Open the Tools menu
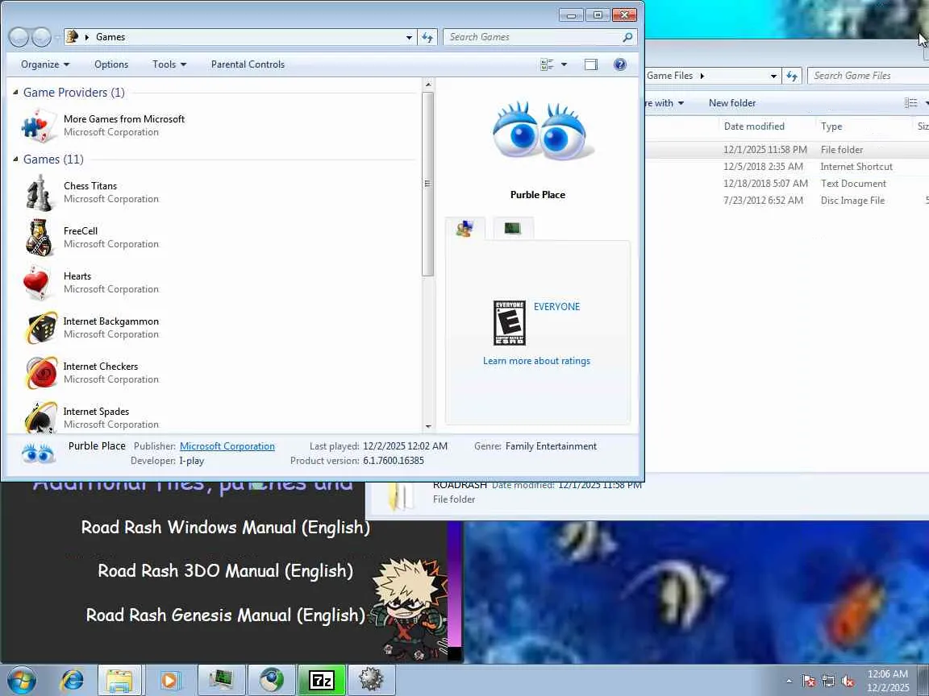 click(x=169, y=64)
